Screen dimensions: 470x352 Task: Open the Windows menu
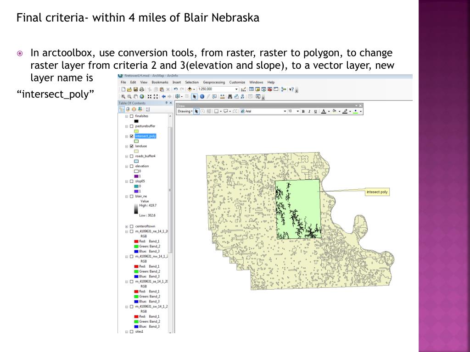256,82
